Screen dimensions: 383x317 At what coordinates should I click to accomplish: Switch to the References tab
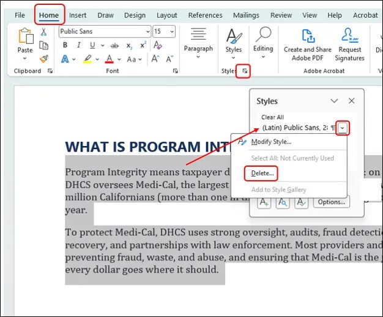(205, 15)
